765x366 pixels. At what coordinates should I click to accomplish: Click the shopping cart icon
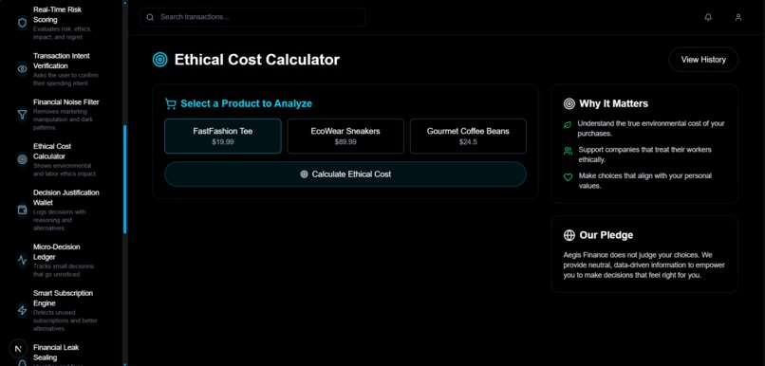pos(170,103)
